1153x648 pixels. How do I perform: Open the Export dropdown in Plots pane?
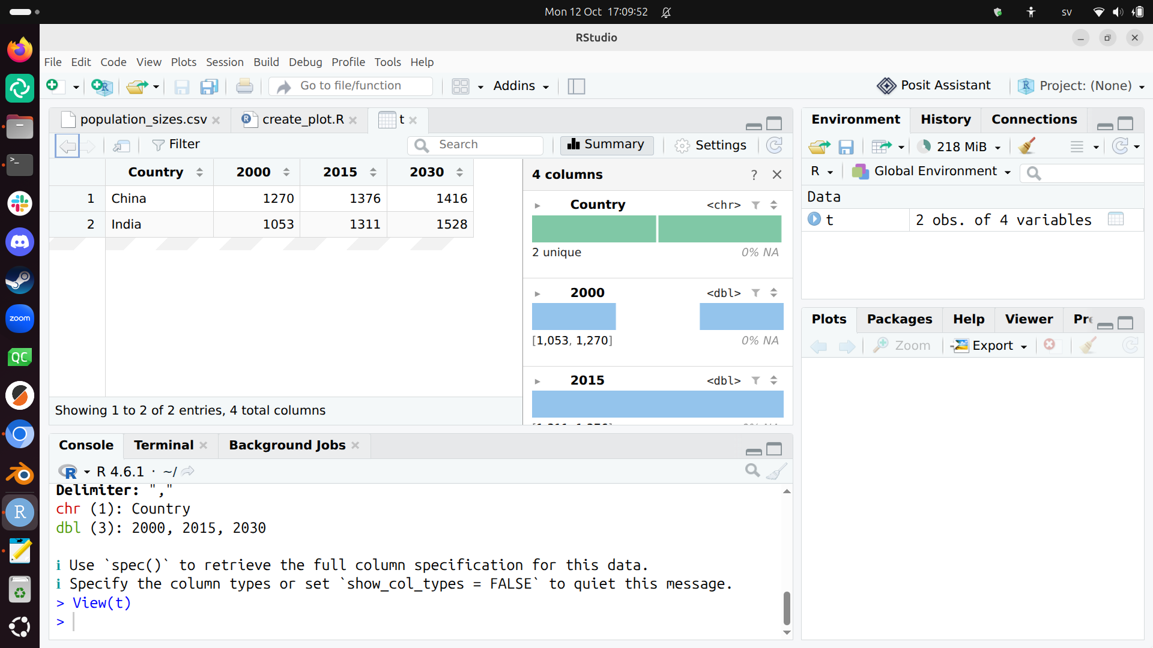point(990,346)
